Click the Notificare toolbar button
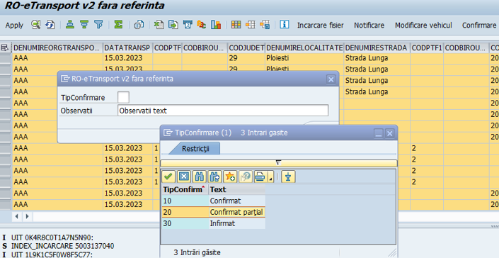Screen dimensions: 499x258 pos(369,26)
